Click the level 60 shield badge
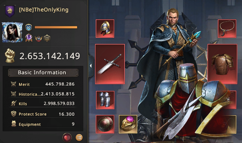Screen dimensions: 242x143 point(29,28)
